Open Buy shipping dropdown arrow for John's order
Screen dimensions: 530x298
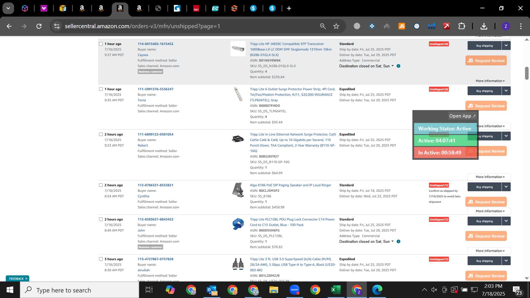[x=506, y=221]
